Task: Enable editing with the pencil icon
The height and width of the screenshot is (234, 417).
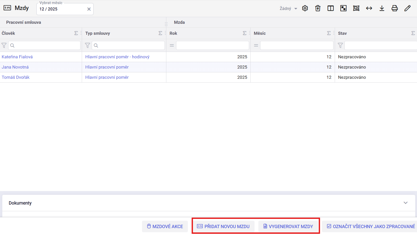Action: coord(408,8)
